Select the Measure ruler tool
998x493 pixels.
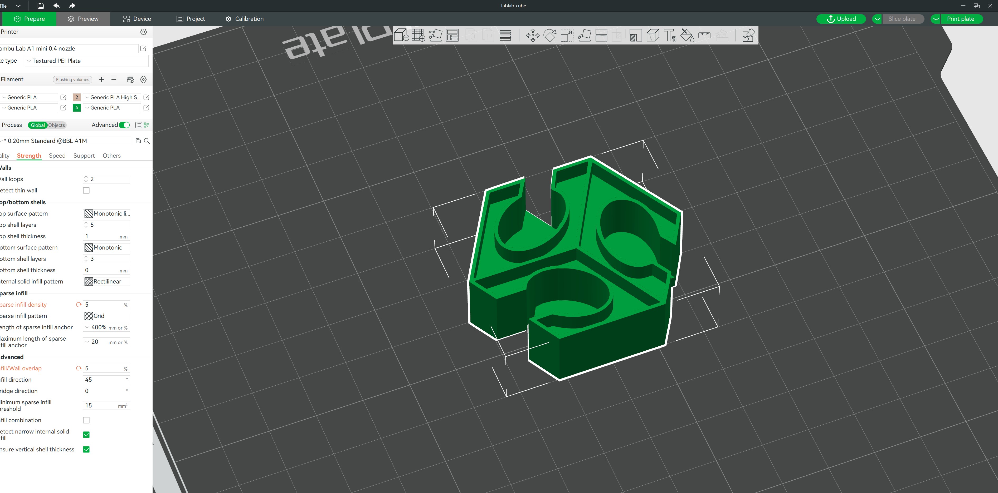[x=704, y=36]
